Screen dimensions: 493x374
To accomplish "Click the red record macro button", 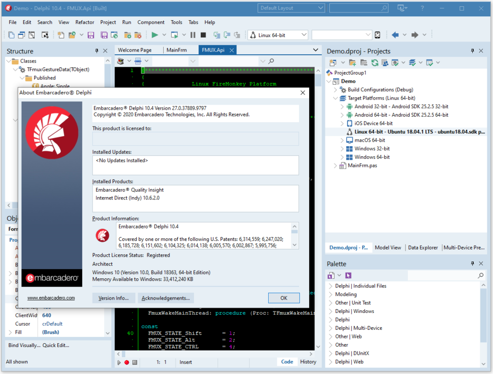I will tap(127, 362).
